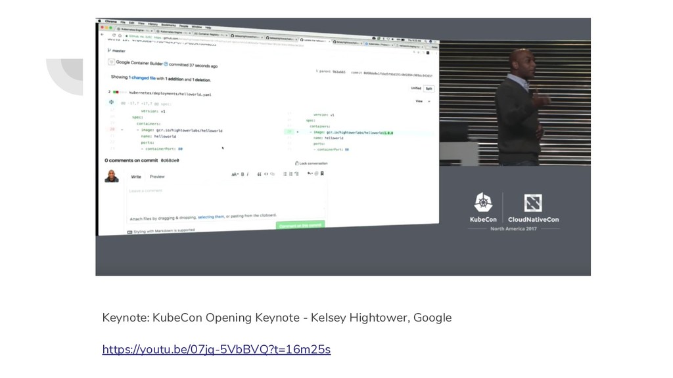Insert a numbered list

[290, 173]
